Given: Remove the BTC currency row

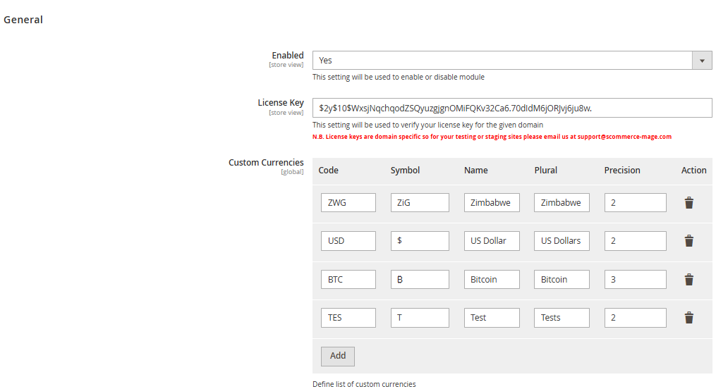Looking at the screenshot, I should (x=688, y=280).
